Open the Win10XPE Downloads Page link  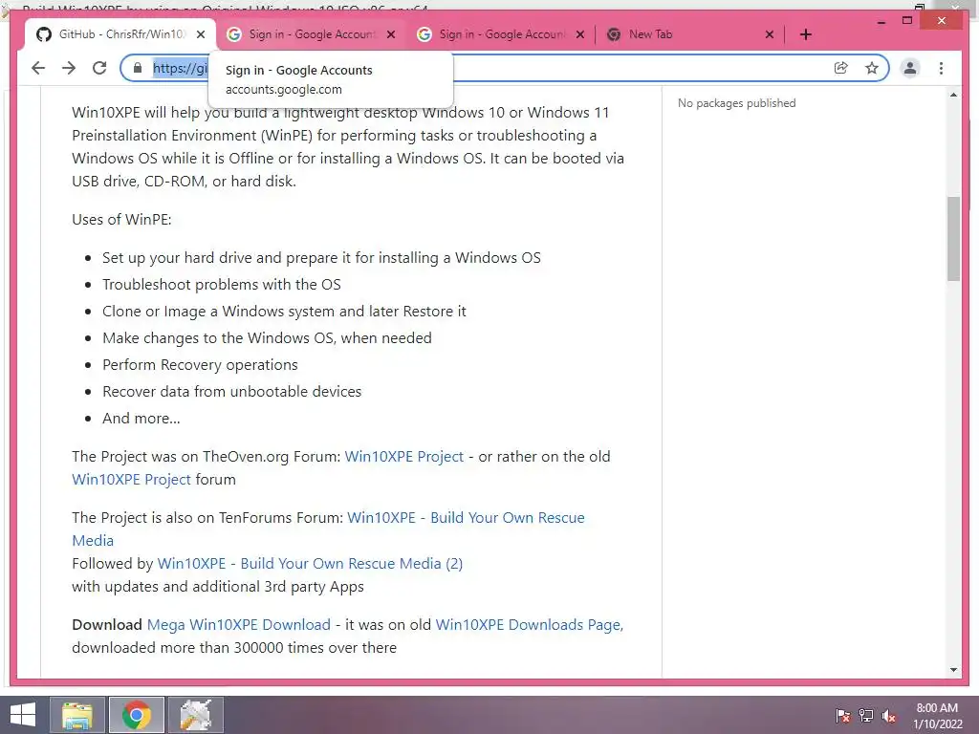point(530,625)
